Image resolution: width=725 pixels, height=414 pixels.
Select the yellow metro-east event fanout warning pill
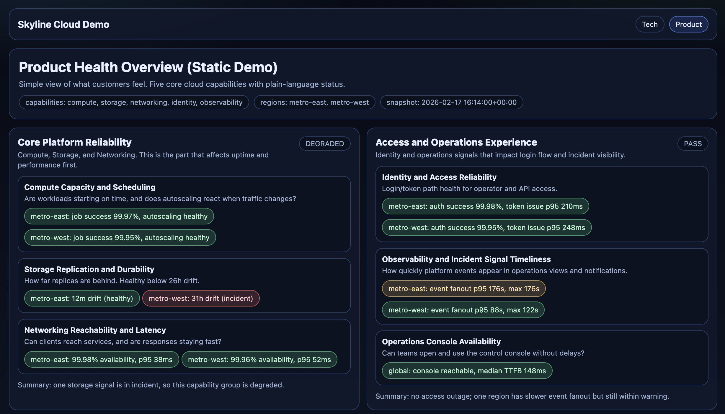pos(464,289)
